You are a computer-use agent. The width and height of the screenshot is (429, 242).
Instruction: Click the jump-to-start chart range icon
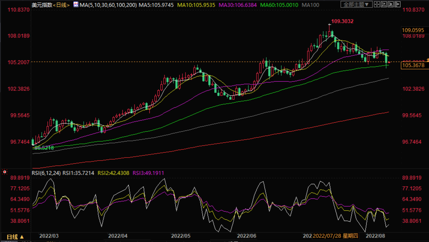[x=384, y=4]
